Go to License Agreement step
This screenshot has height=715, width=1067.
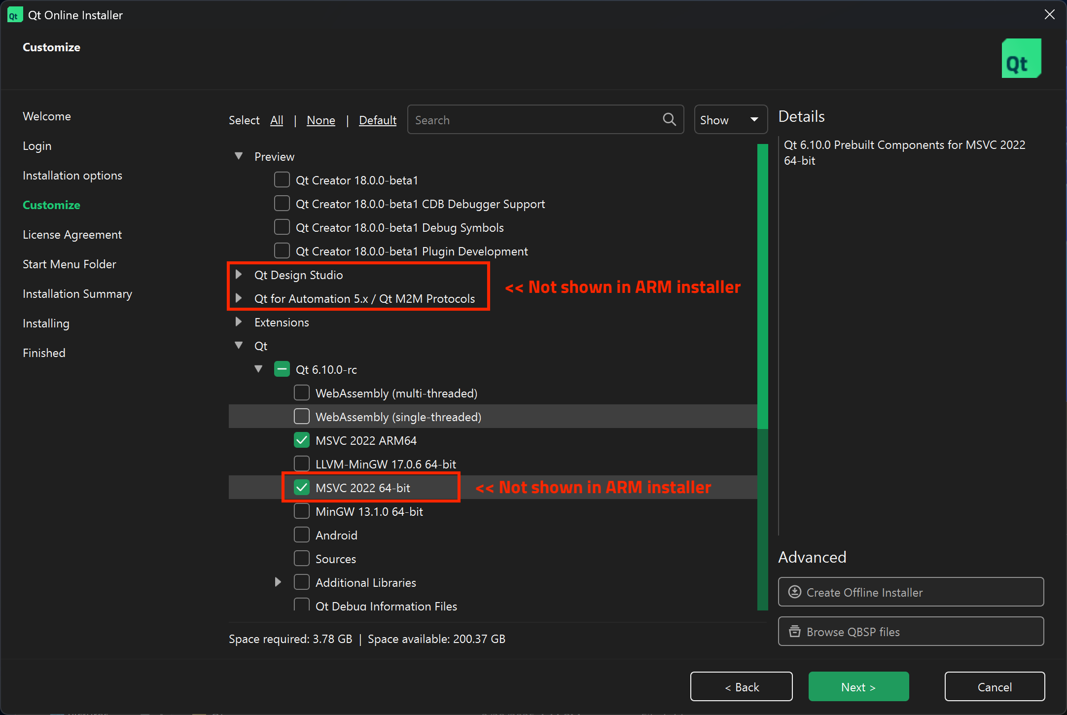72,235
